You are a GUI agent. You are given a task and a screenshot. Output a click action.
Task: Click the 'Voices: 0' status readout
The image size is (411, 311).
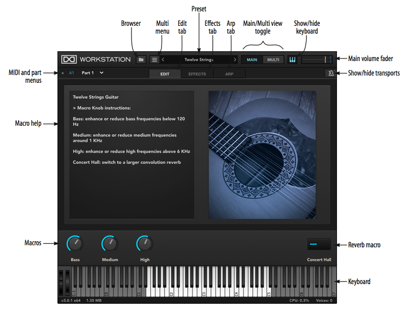[324, 300]
